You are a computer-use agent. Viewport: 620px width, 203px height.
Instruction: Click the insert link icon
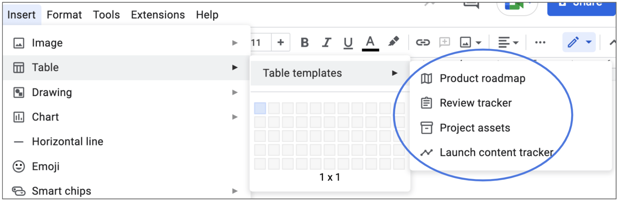423,42
